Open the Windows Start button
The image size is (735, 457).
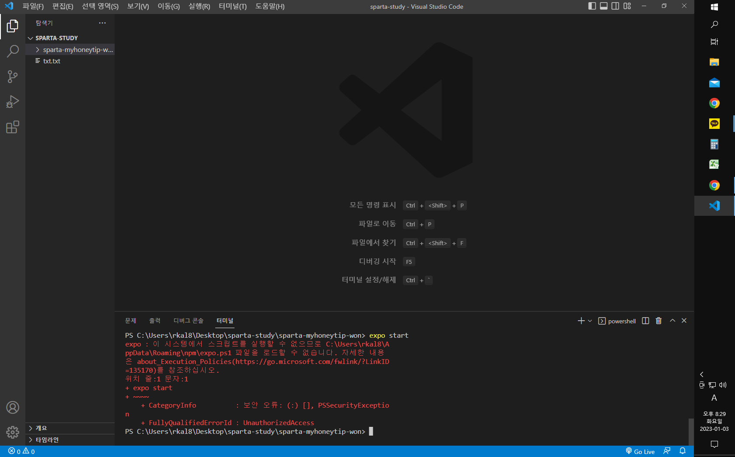tap(714, 7)
